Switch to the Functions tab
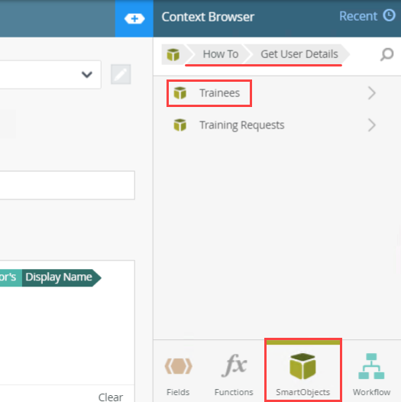This screenshot has height=402, width=401. [x=234, y=374]
